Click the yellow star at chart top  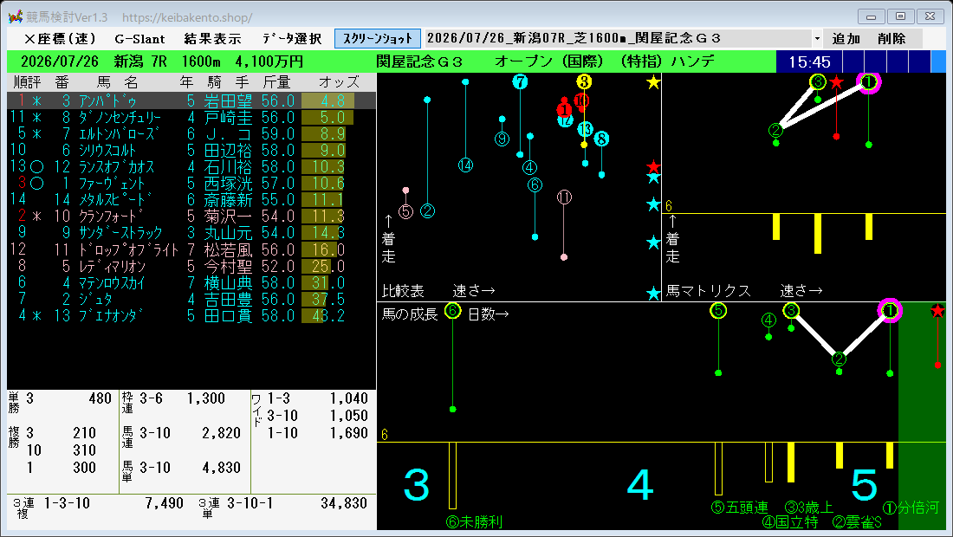tap(653, 82)
